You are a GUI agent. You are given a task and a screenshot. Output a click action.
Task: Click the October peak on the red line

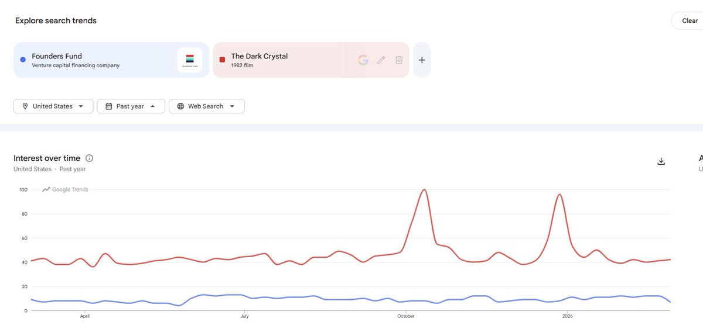coord(424,190)
